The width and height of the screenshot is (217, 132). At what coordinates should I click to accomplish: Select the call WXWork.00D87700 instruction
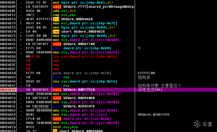point(74,44)
